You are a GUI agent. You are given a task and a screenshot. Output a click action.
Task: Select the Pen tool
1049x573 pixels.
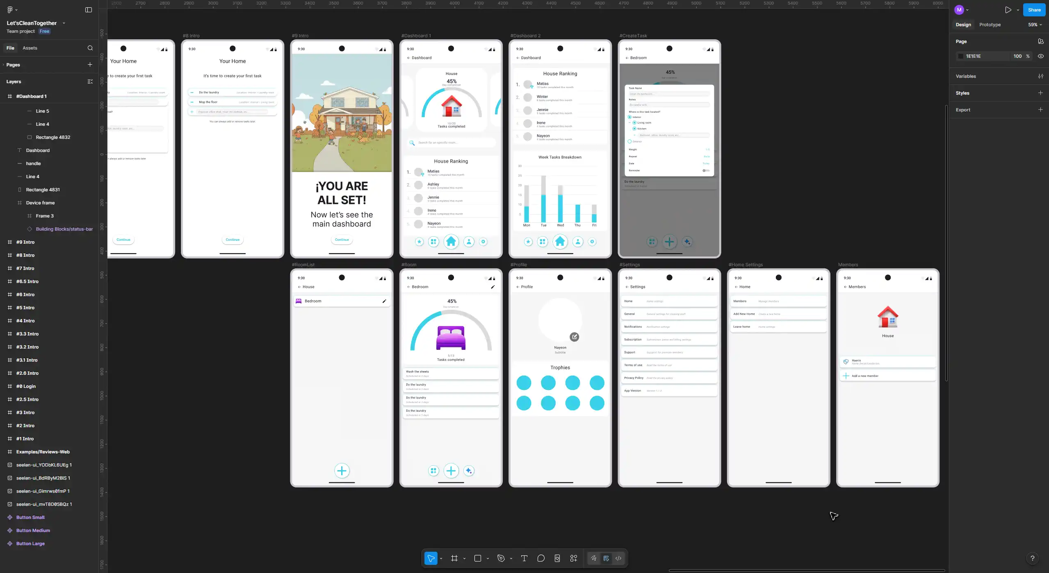click(x=501, y=558)
